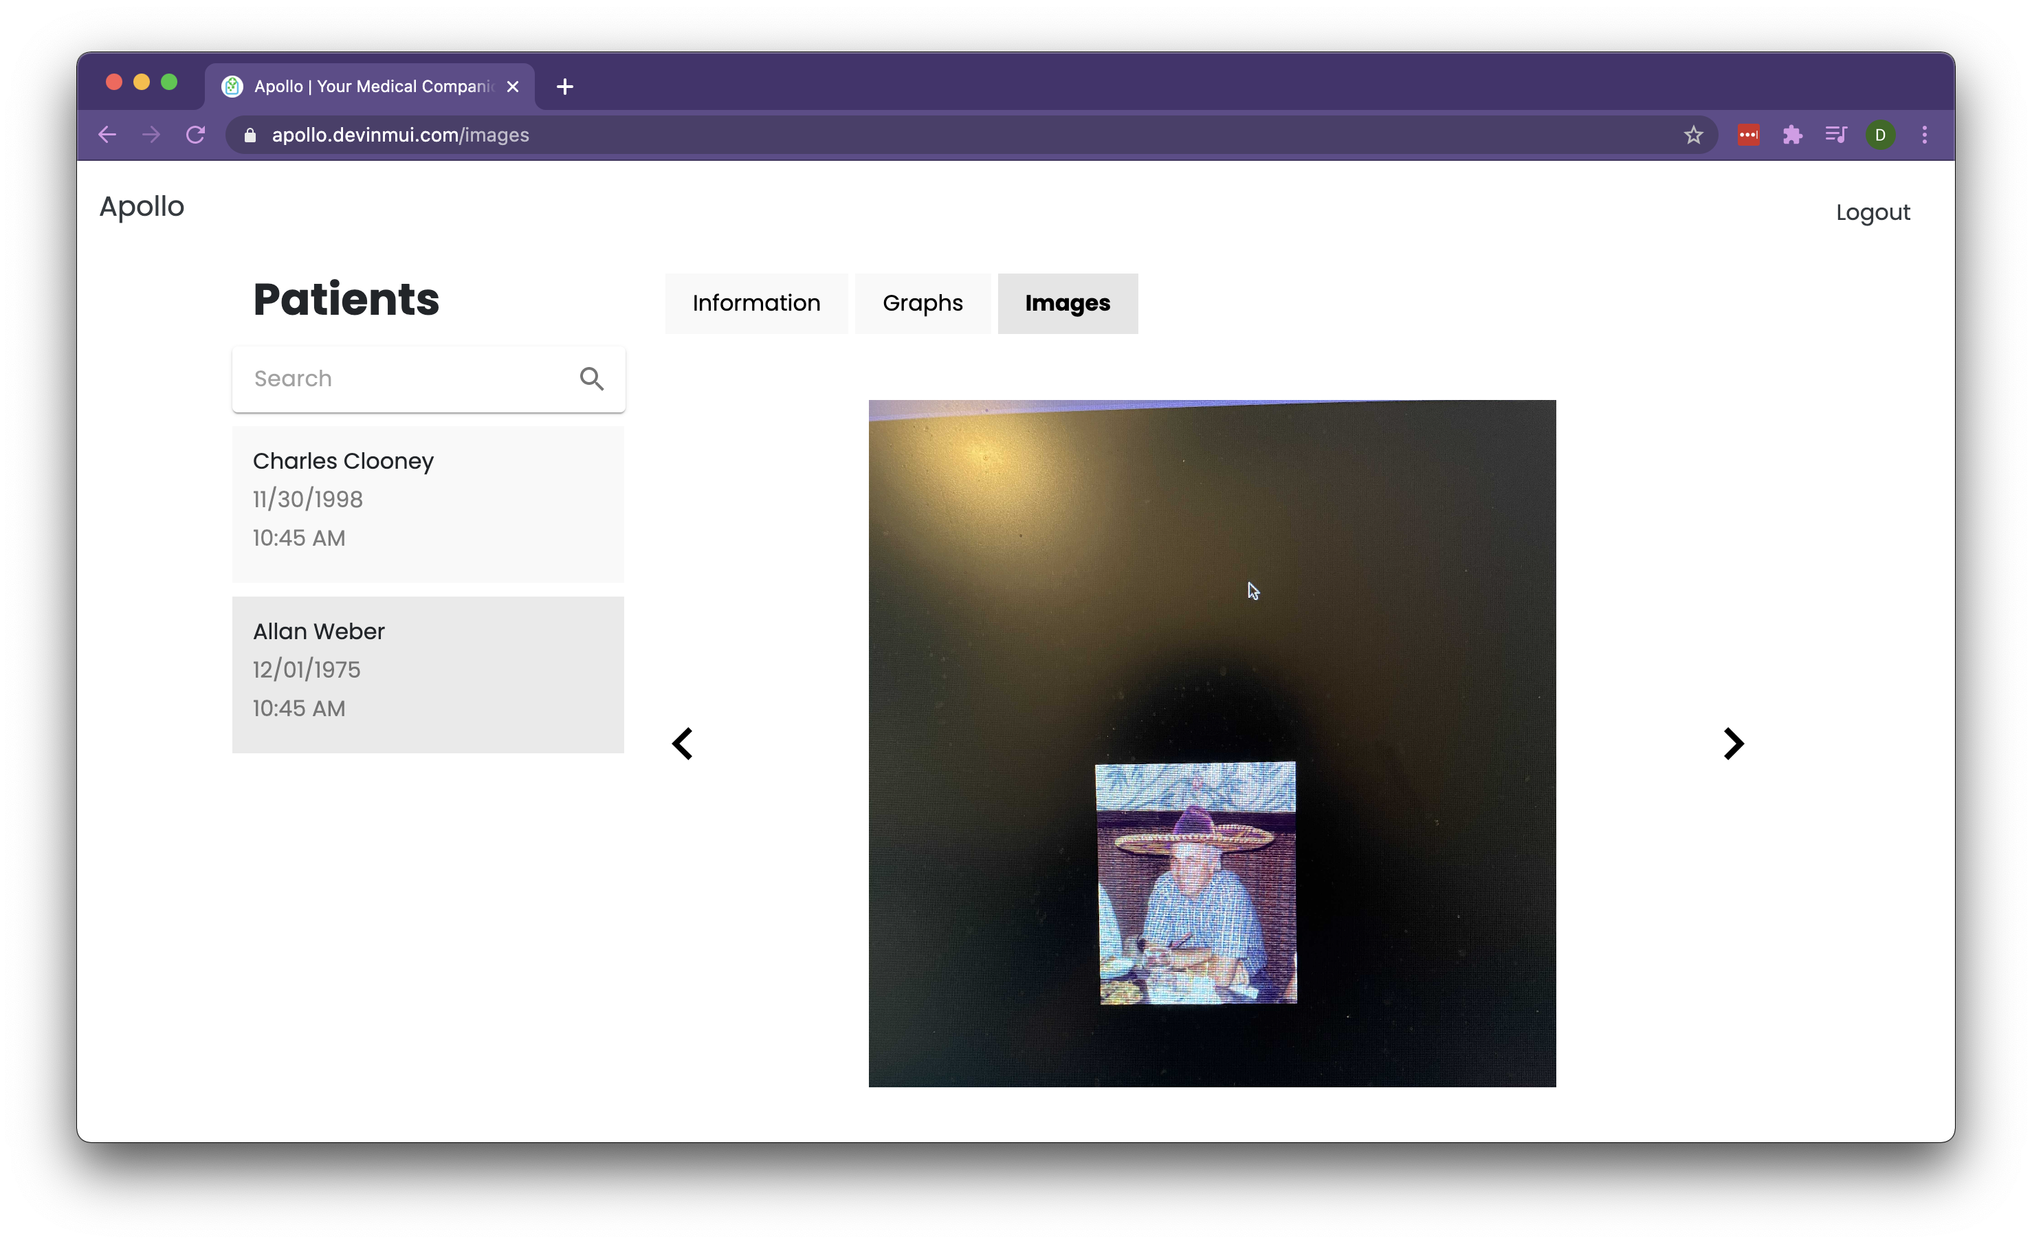This screenshot has height=1244, width=2032.
Task: Switch to the Information tab
Action: (x=755, y=303)
